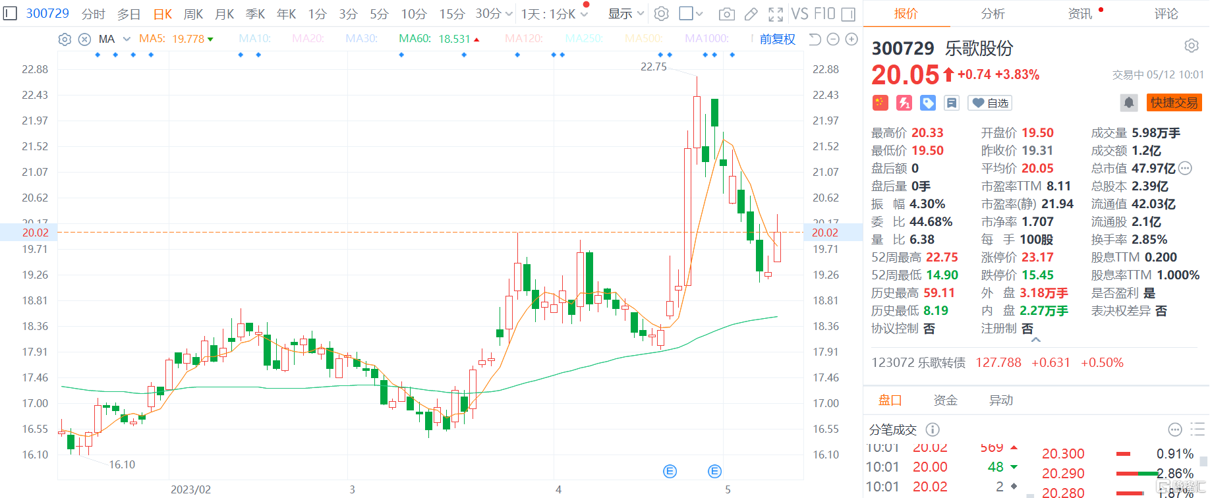This screenshot has height=498, width=1210.
Task: Expand the MA indicator dropdown arrow
Action: click(127, 40)
